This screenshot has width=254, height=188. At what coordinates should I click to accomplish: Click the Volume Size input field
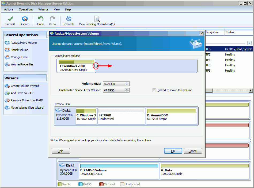pyautogui.click(x=114, y=84)
